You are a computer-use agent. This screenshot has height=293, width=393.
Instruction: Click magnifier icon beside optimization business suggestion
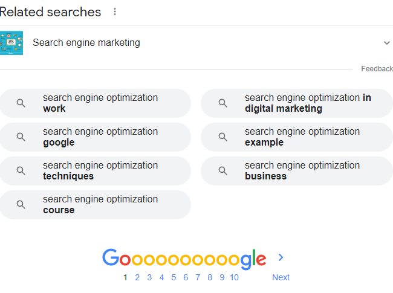tap(223, 170)
